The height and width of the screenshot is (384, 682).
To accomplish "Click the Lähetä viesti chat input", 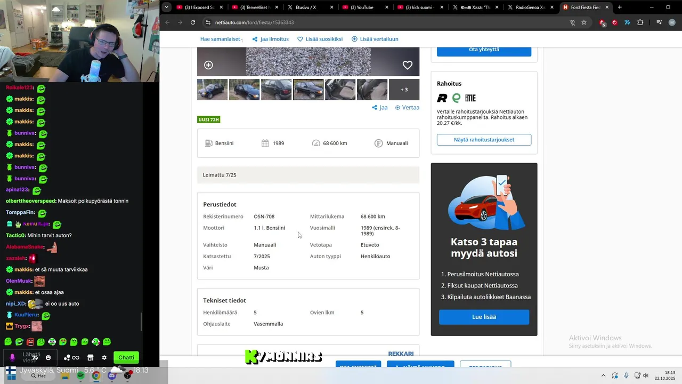I will point(31,357).
